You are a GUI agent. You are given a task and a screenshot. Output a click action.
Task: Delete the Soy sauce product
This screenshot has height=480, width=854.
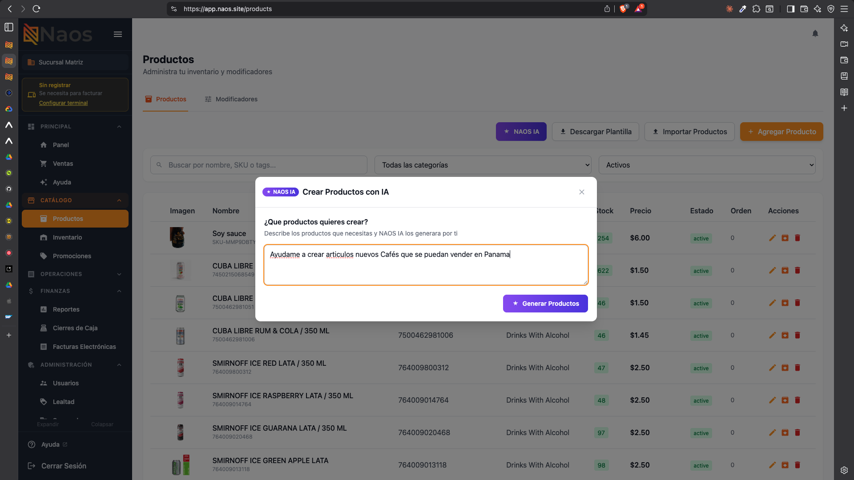798,238
